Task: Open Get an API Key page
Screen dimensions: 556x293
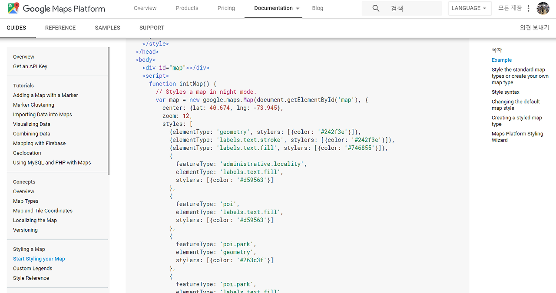Action: (30, 66)
